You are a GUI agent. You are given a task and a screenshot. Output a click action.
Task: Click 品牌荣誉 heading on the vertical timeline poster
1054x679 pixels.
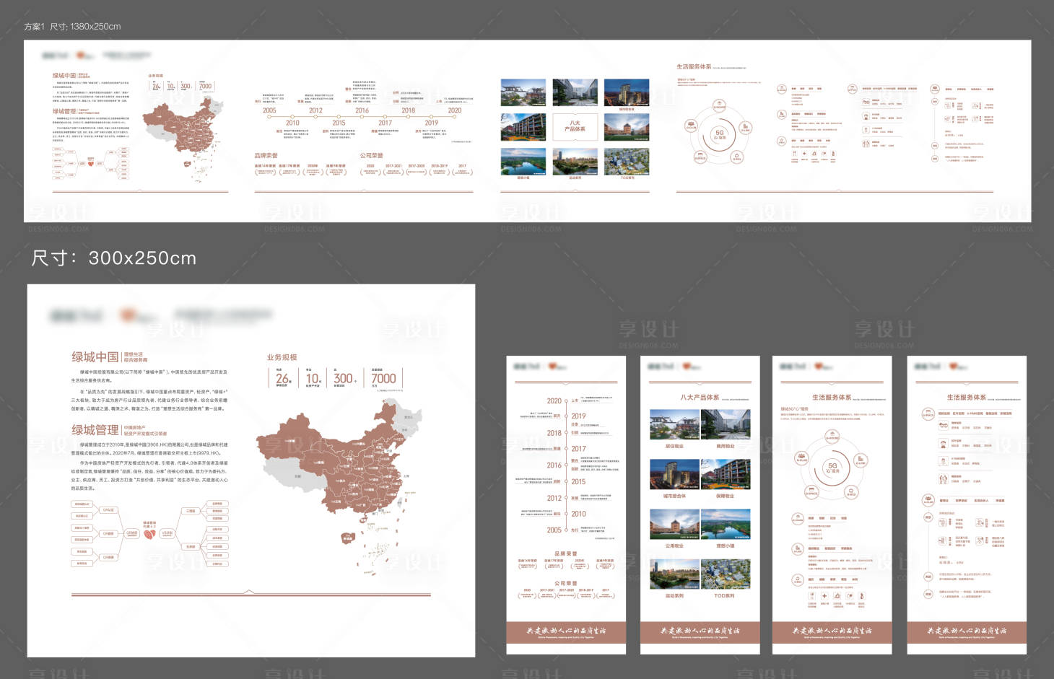click(x=565, y=553)
